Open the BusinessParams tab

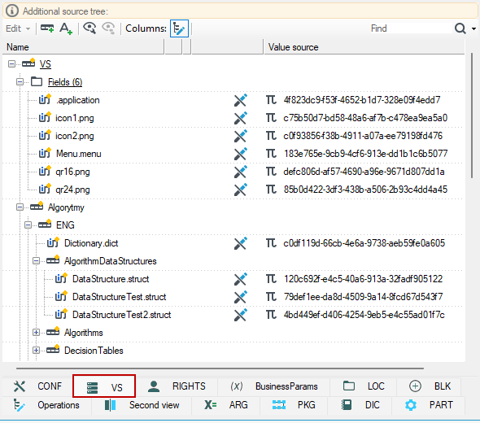tap(274, 386)
